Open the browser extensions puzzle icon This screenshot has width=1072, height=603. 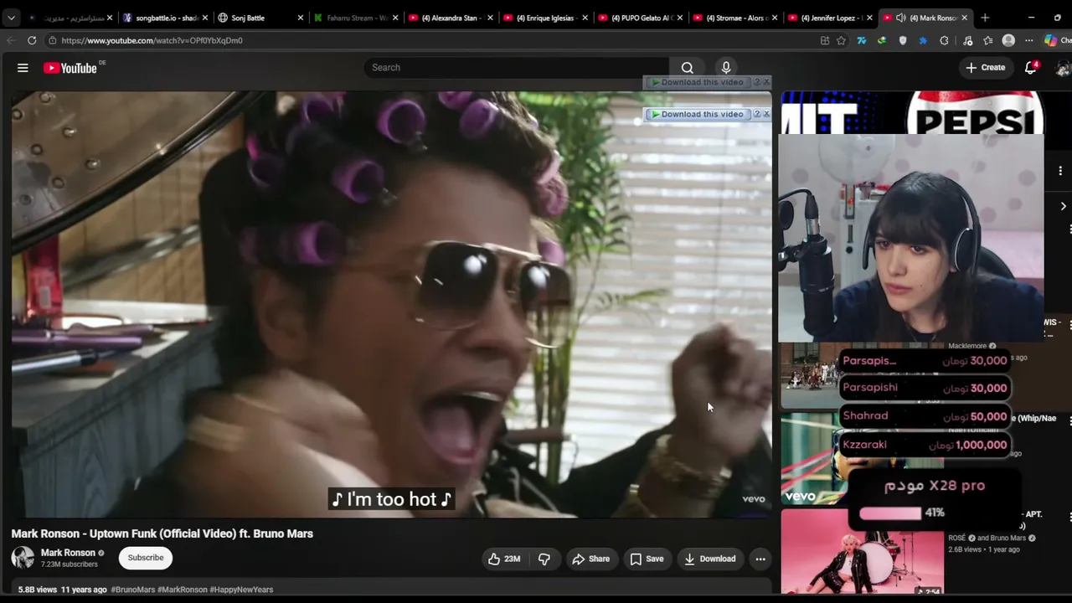944,40
